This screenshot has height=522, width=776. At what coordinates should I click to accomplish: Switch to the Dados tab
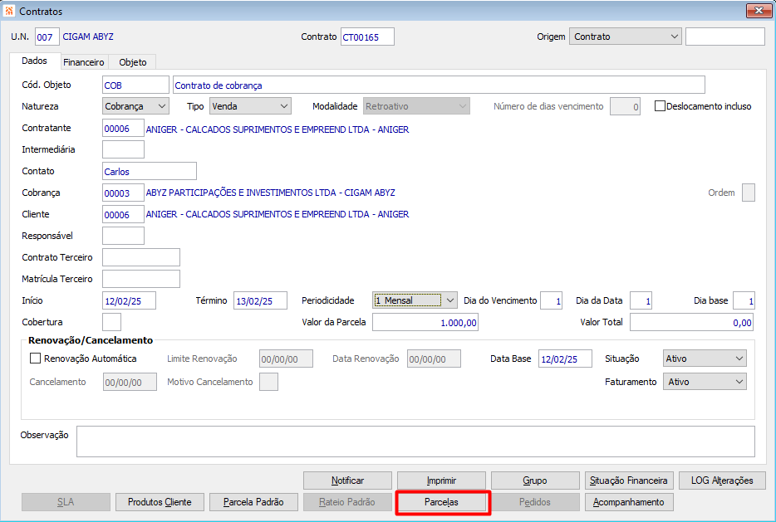click(35, 61)
